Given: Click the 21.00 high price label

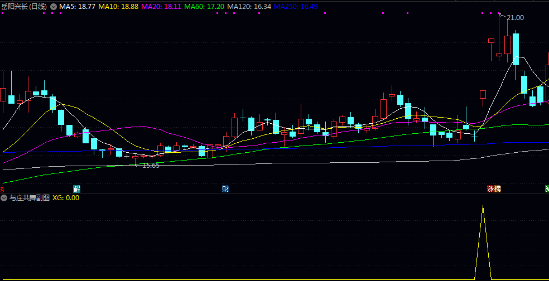Looking at the screenshot, I should point(515,18).
